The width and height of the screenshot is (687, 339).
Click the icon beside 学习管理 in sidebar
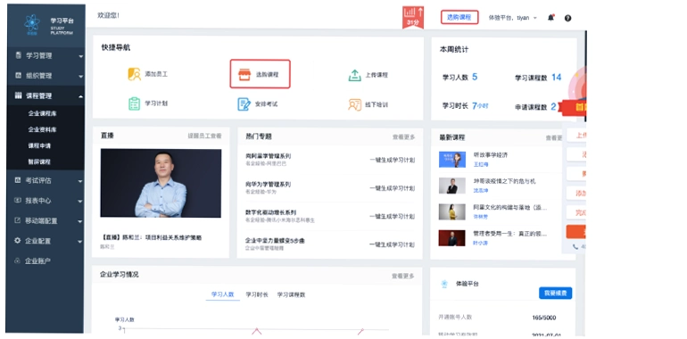pos(19,55)
